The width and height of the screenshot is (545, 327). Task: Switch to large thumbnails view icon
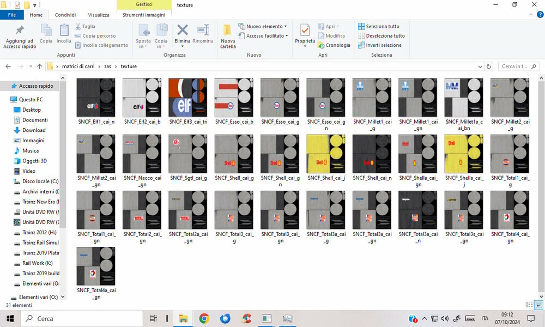pos(539,305)
